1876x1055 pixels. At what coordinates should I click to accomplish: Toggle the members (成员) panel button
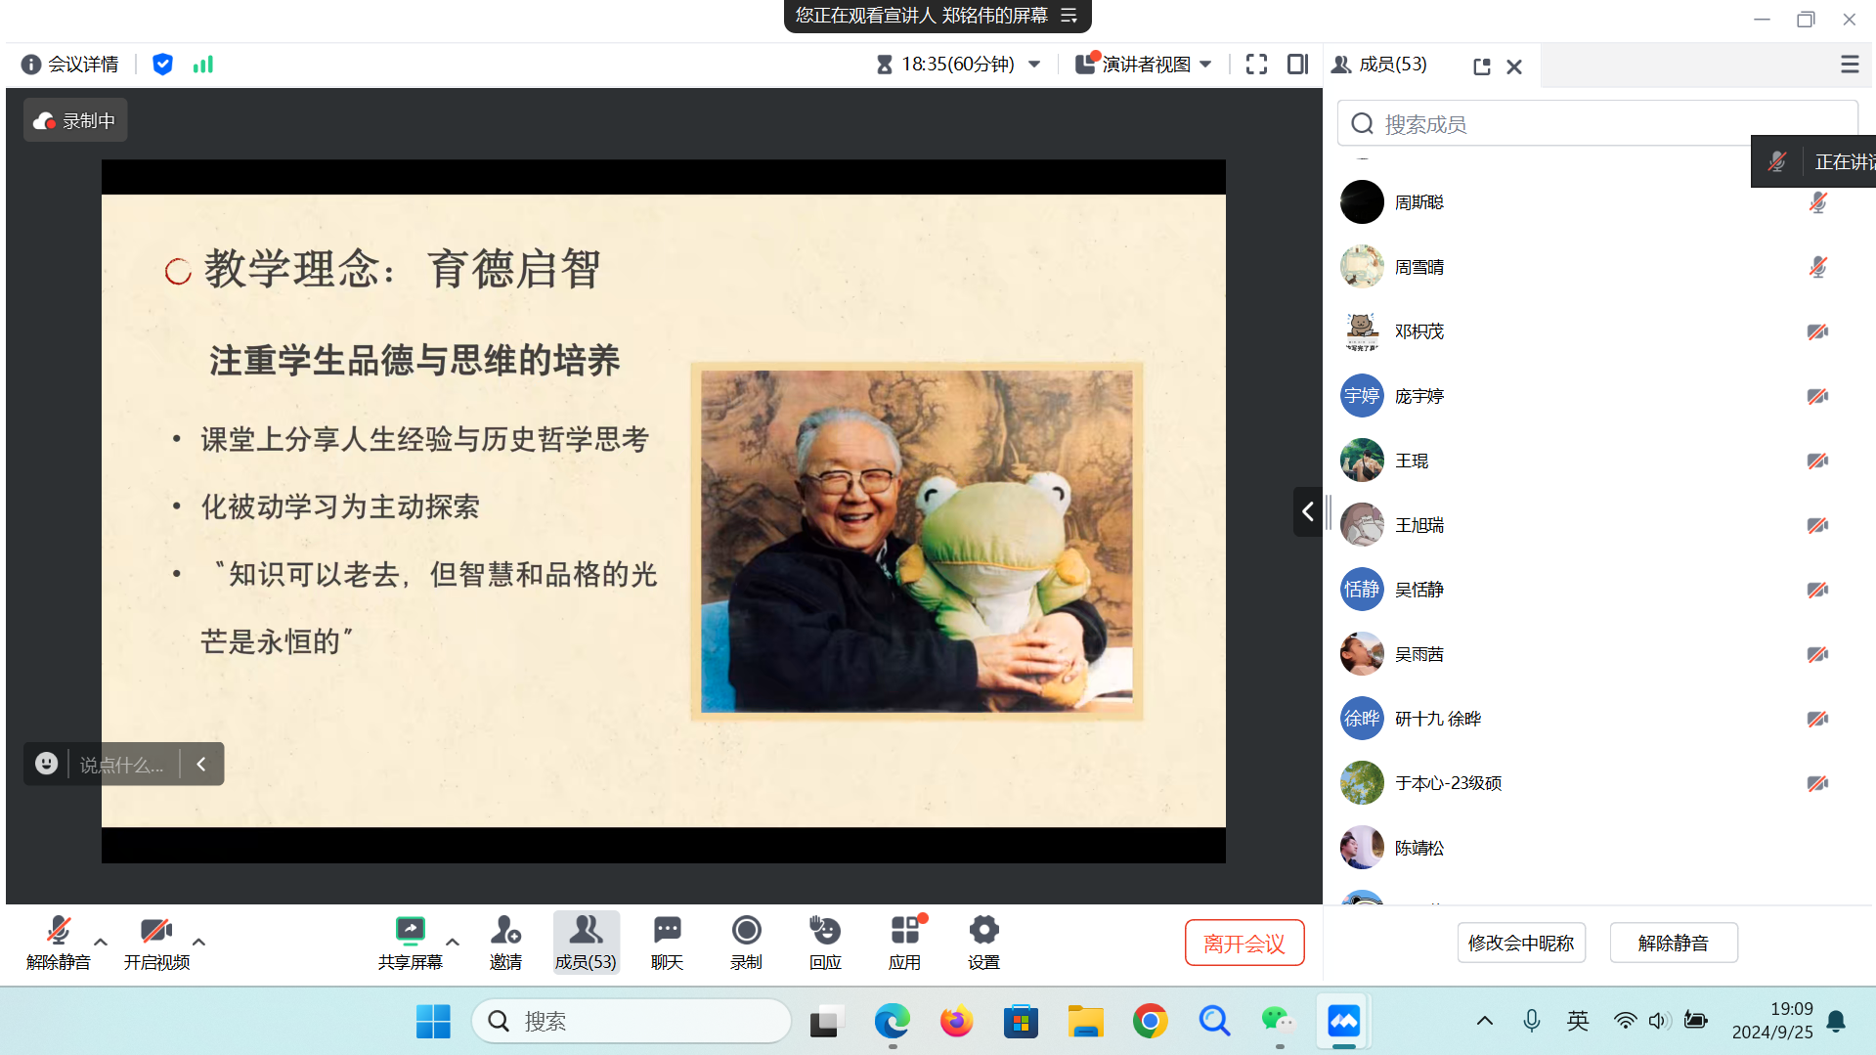[586, 942]
